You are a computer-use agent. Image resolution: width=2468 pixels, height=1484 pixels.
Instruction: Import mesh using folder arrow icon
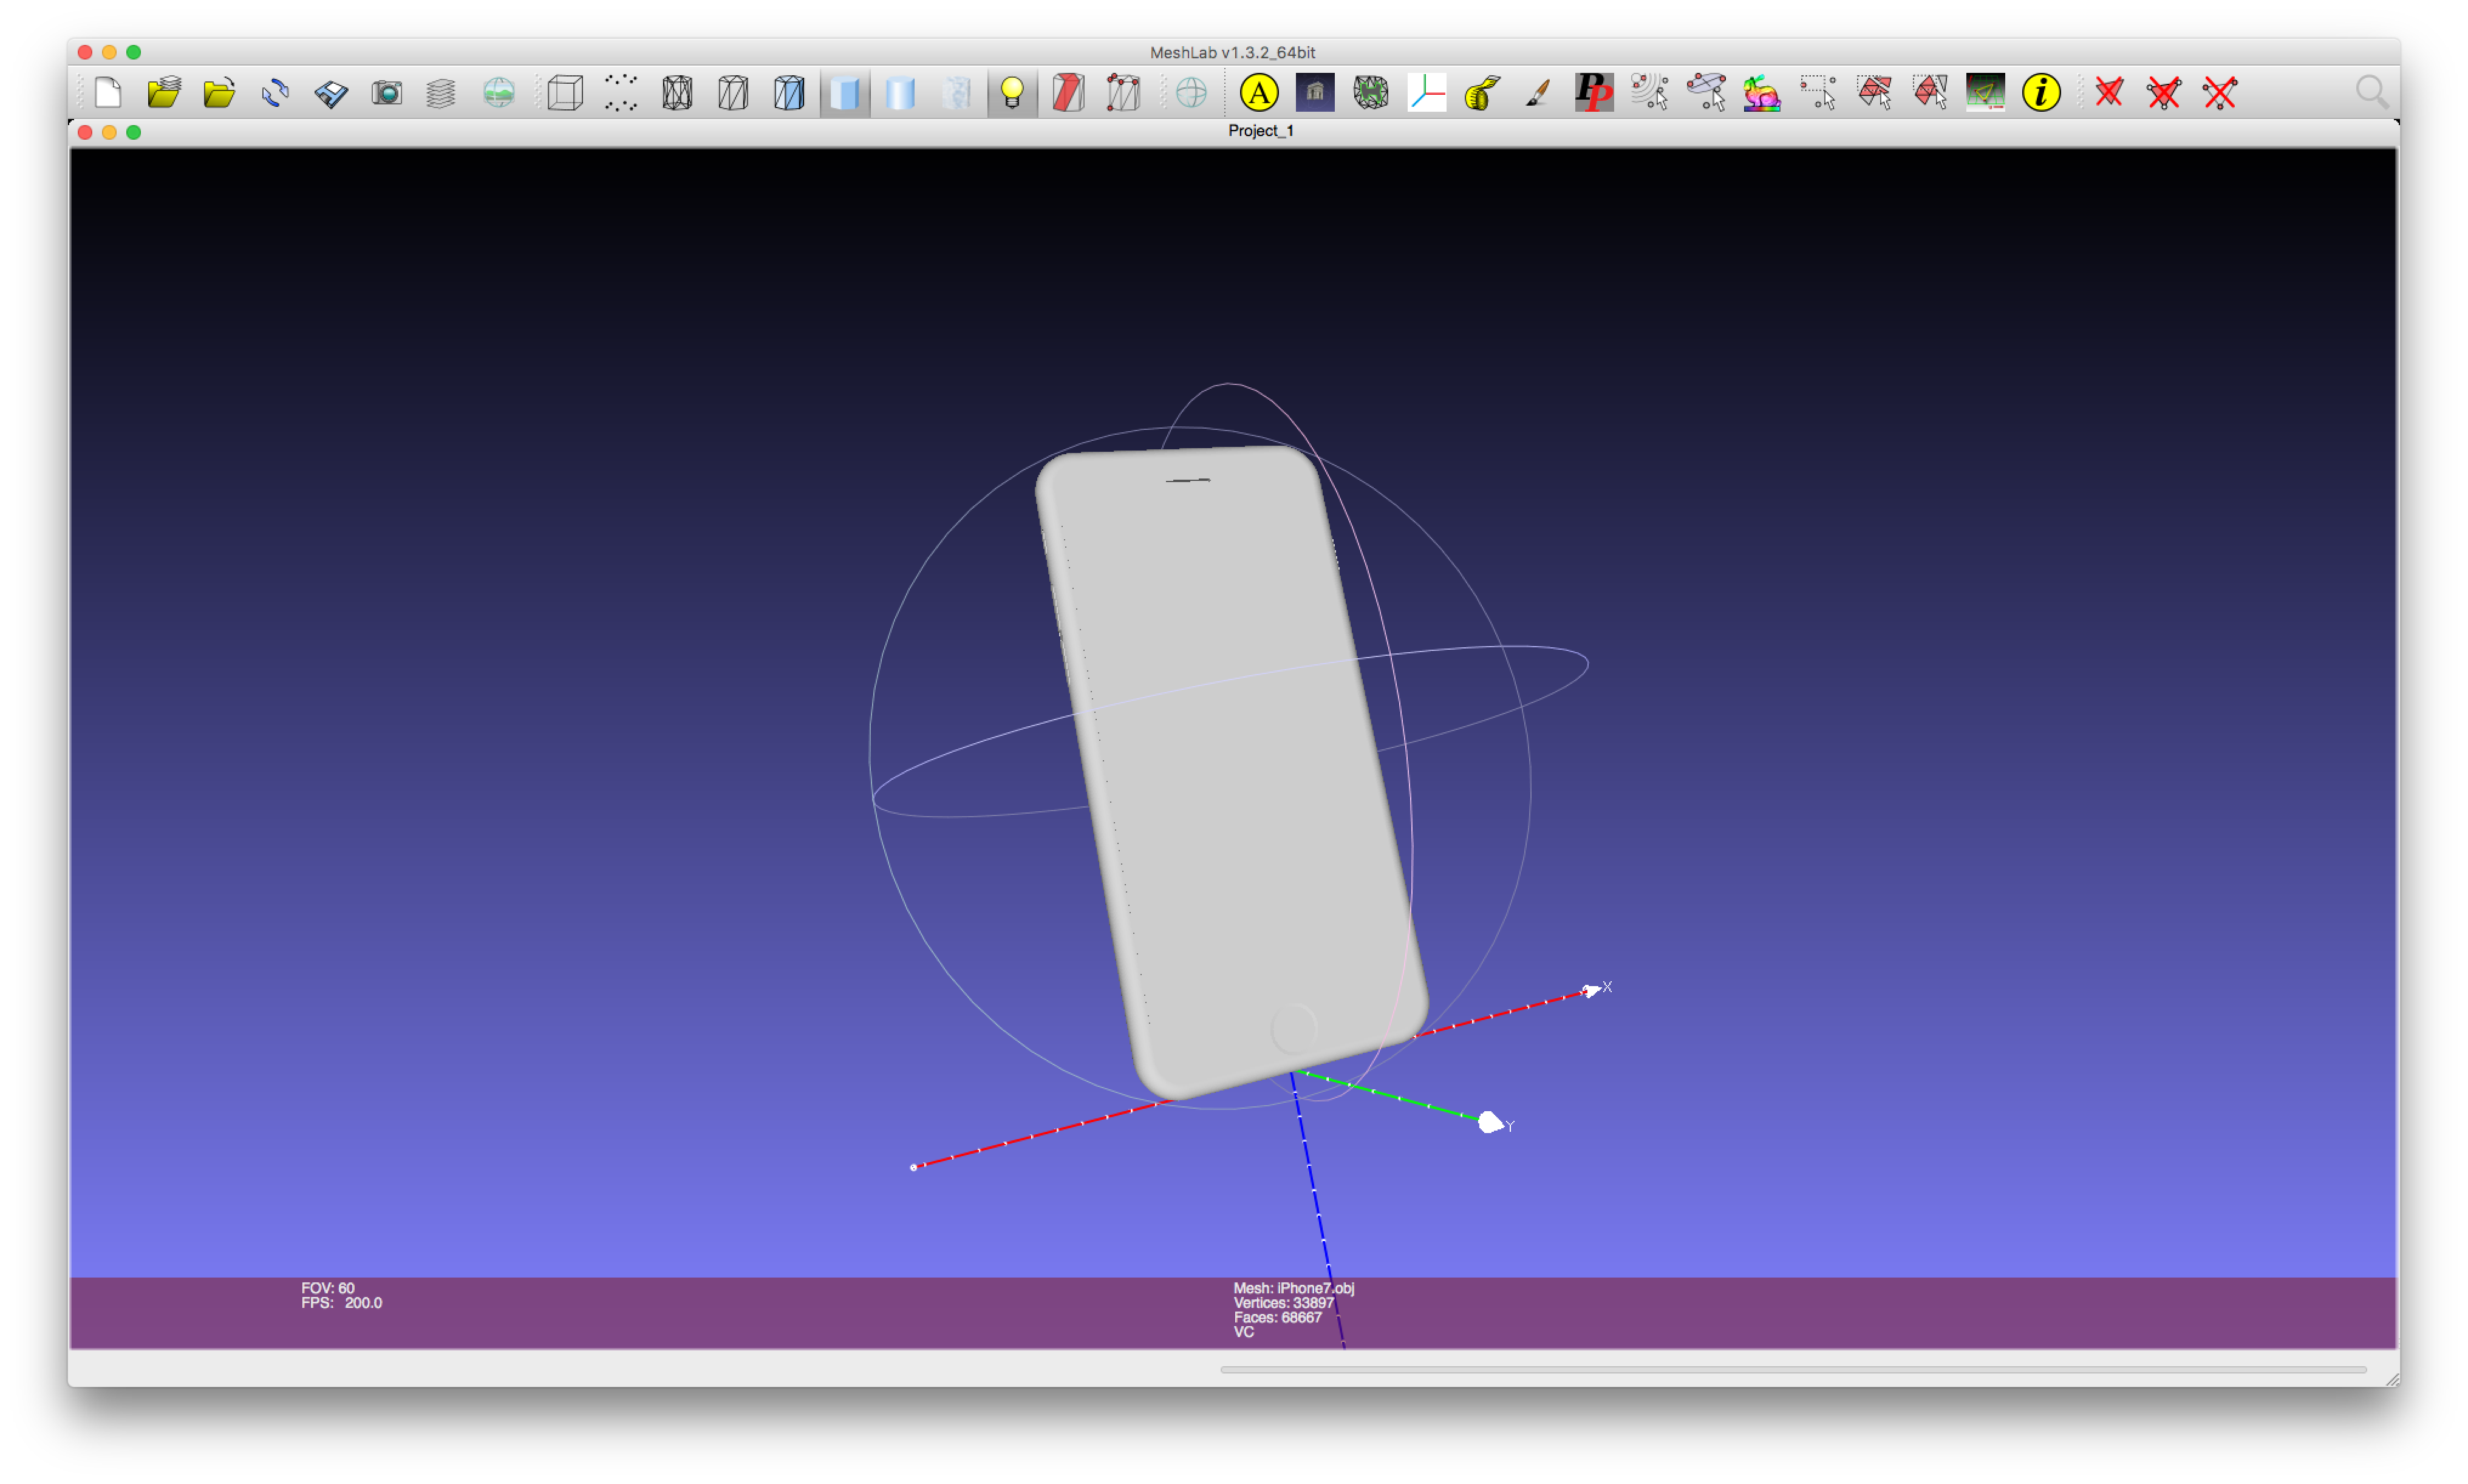click(x=219, y=93)
